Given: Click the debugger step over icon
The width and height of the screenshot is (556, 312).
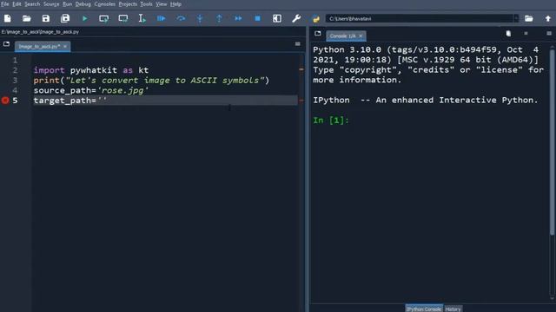Looking at the screenshot, I should coord(181,18).
